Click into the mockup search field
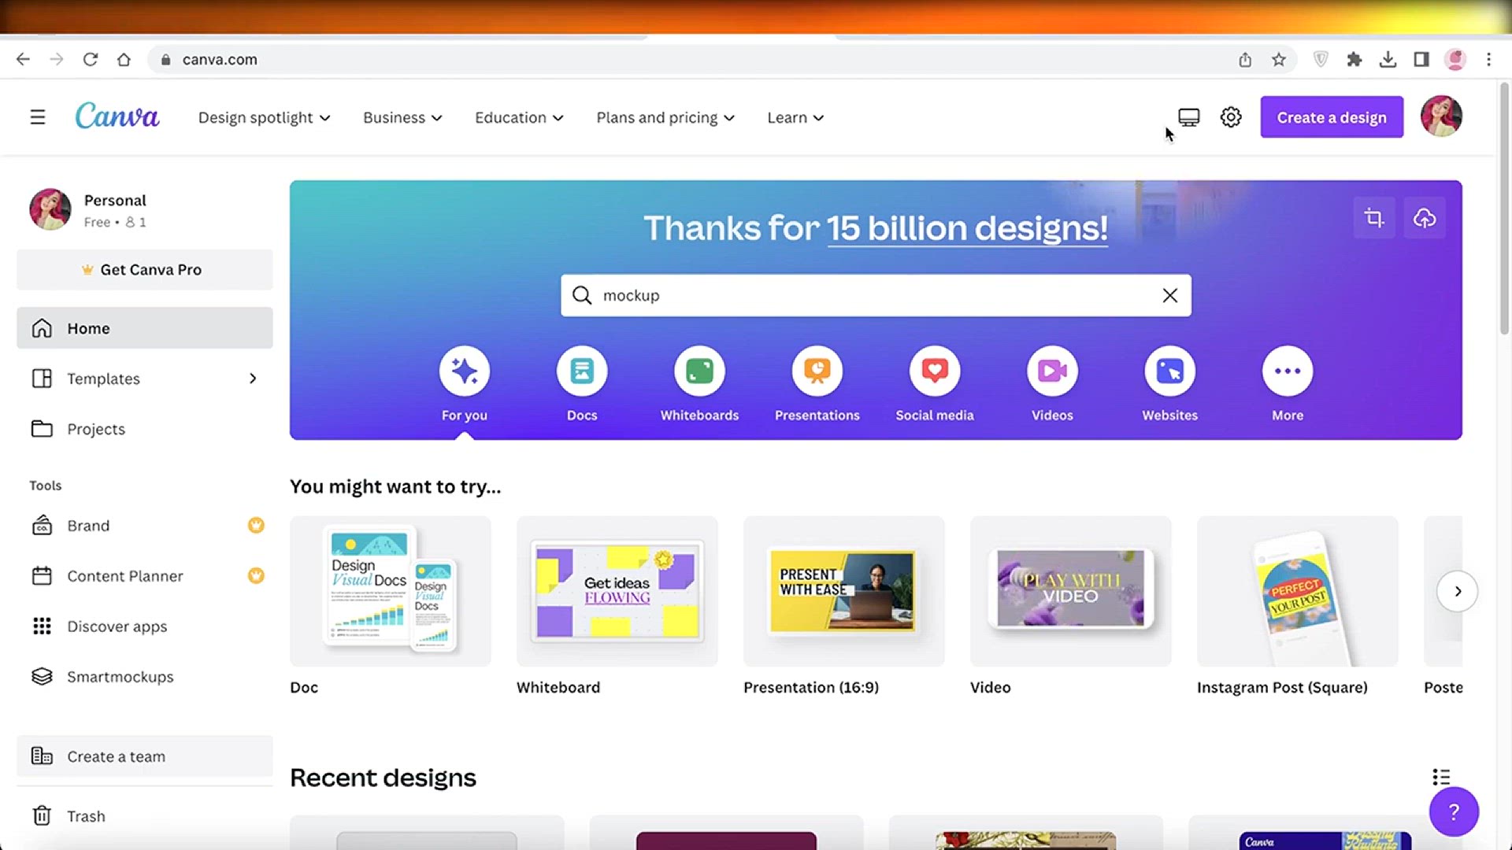1512x850 pixels. (x=876, y=295)
